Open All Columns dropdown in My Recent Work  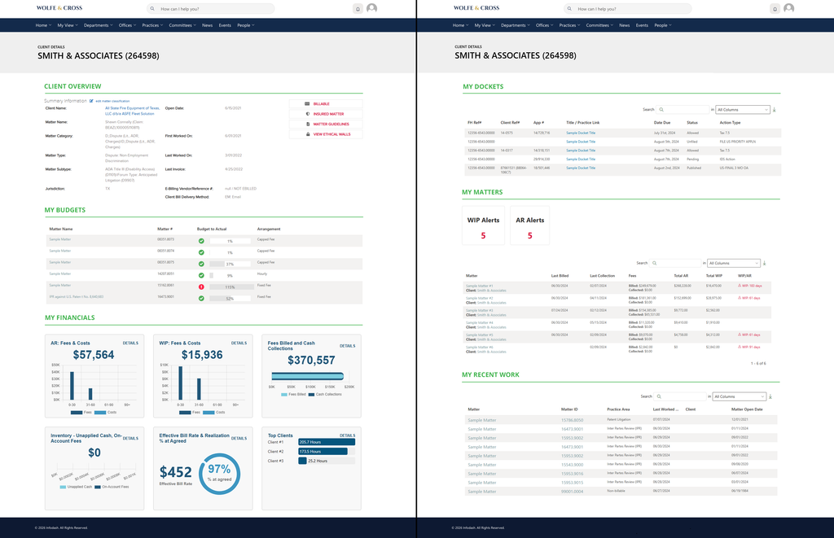point(740,396)
